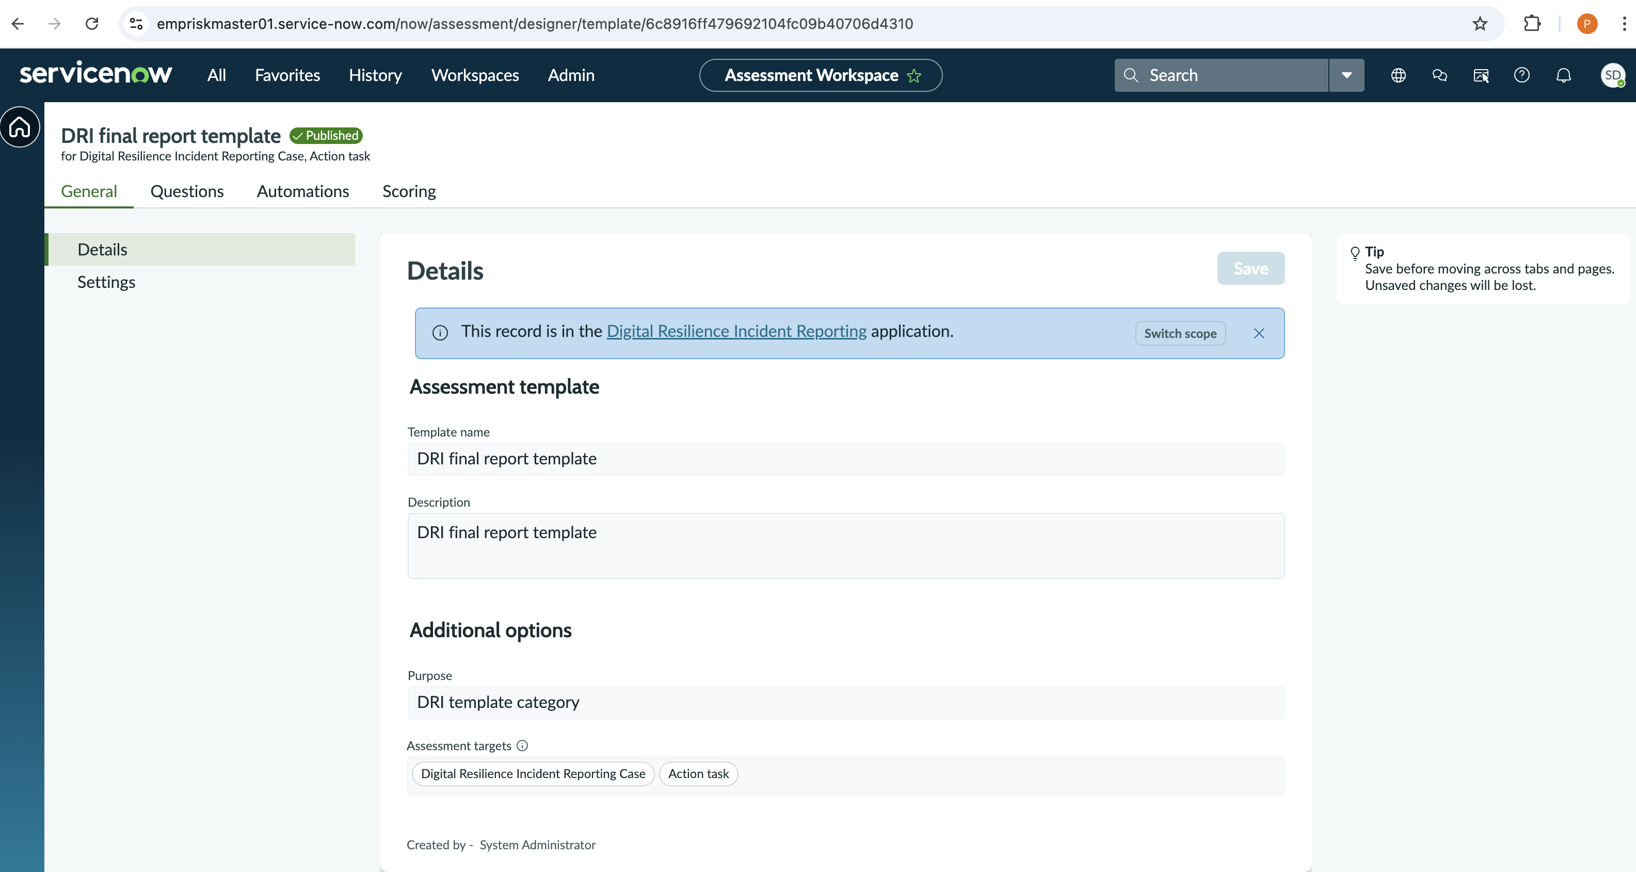Switch to the Questions tab
Image resolution: width=1636 pixels, height=872 pixels.
click(187, 191)
